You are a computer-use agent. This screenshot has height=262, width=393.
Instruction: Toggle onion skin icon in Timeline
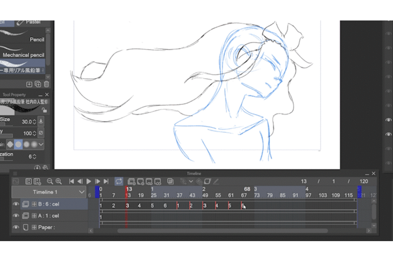click(208, 181)
